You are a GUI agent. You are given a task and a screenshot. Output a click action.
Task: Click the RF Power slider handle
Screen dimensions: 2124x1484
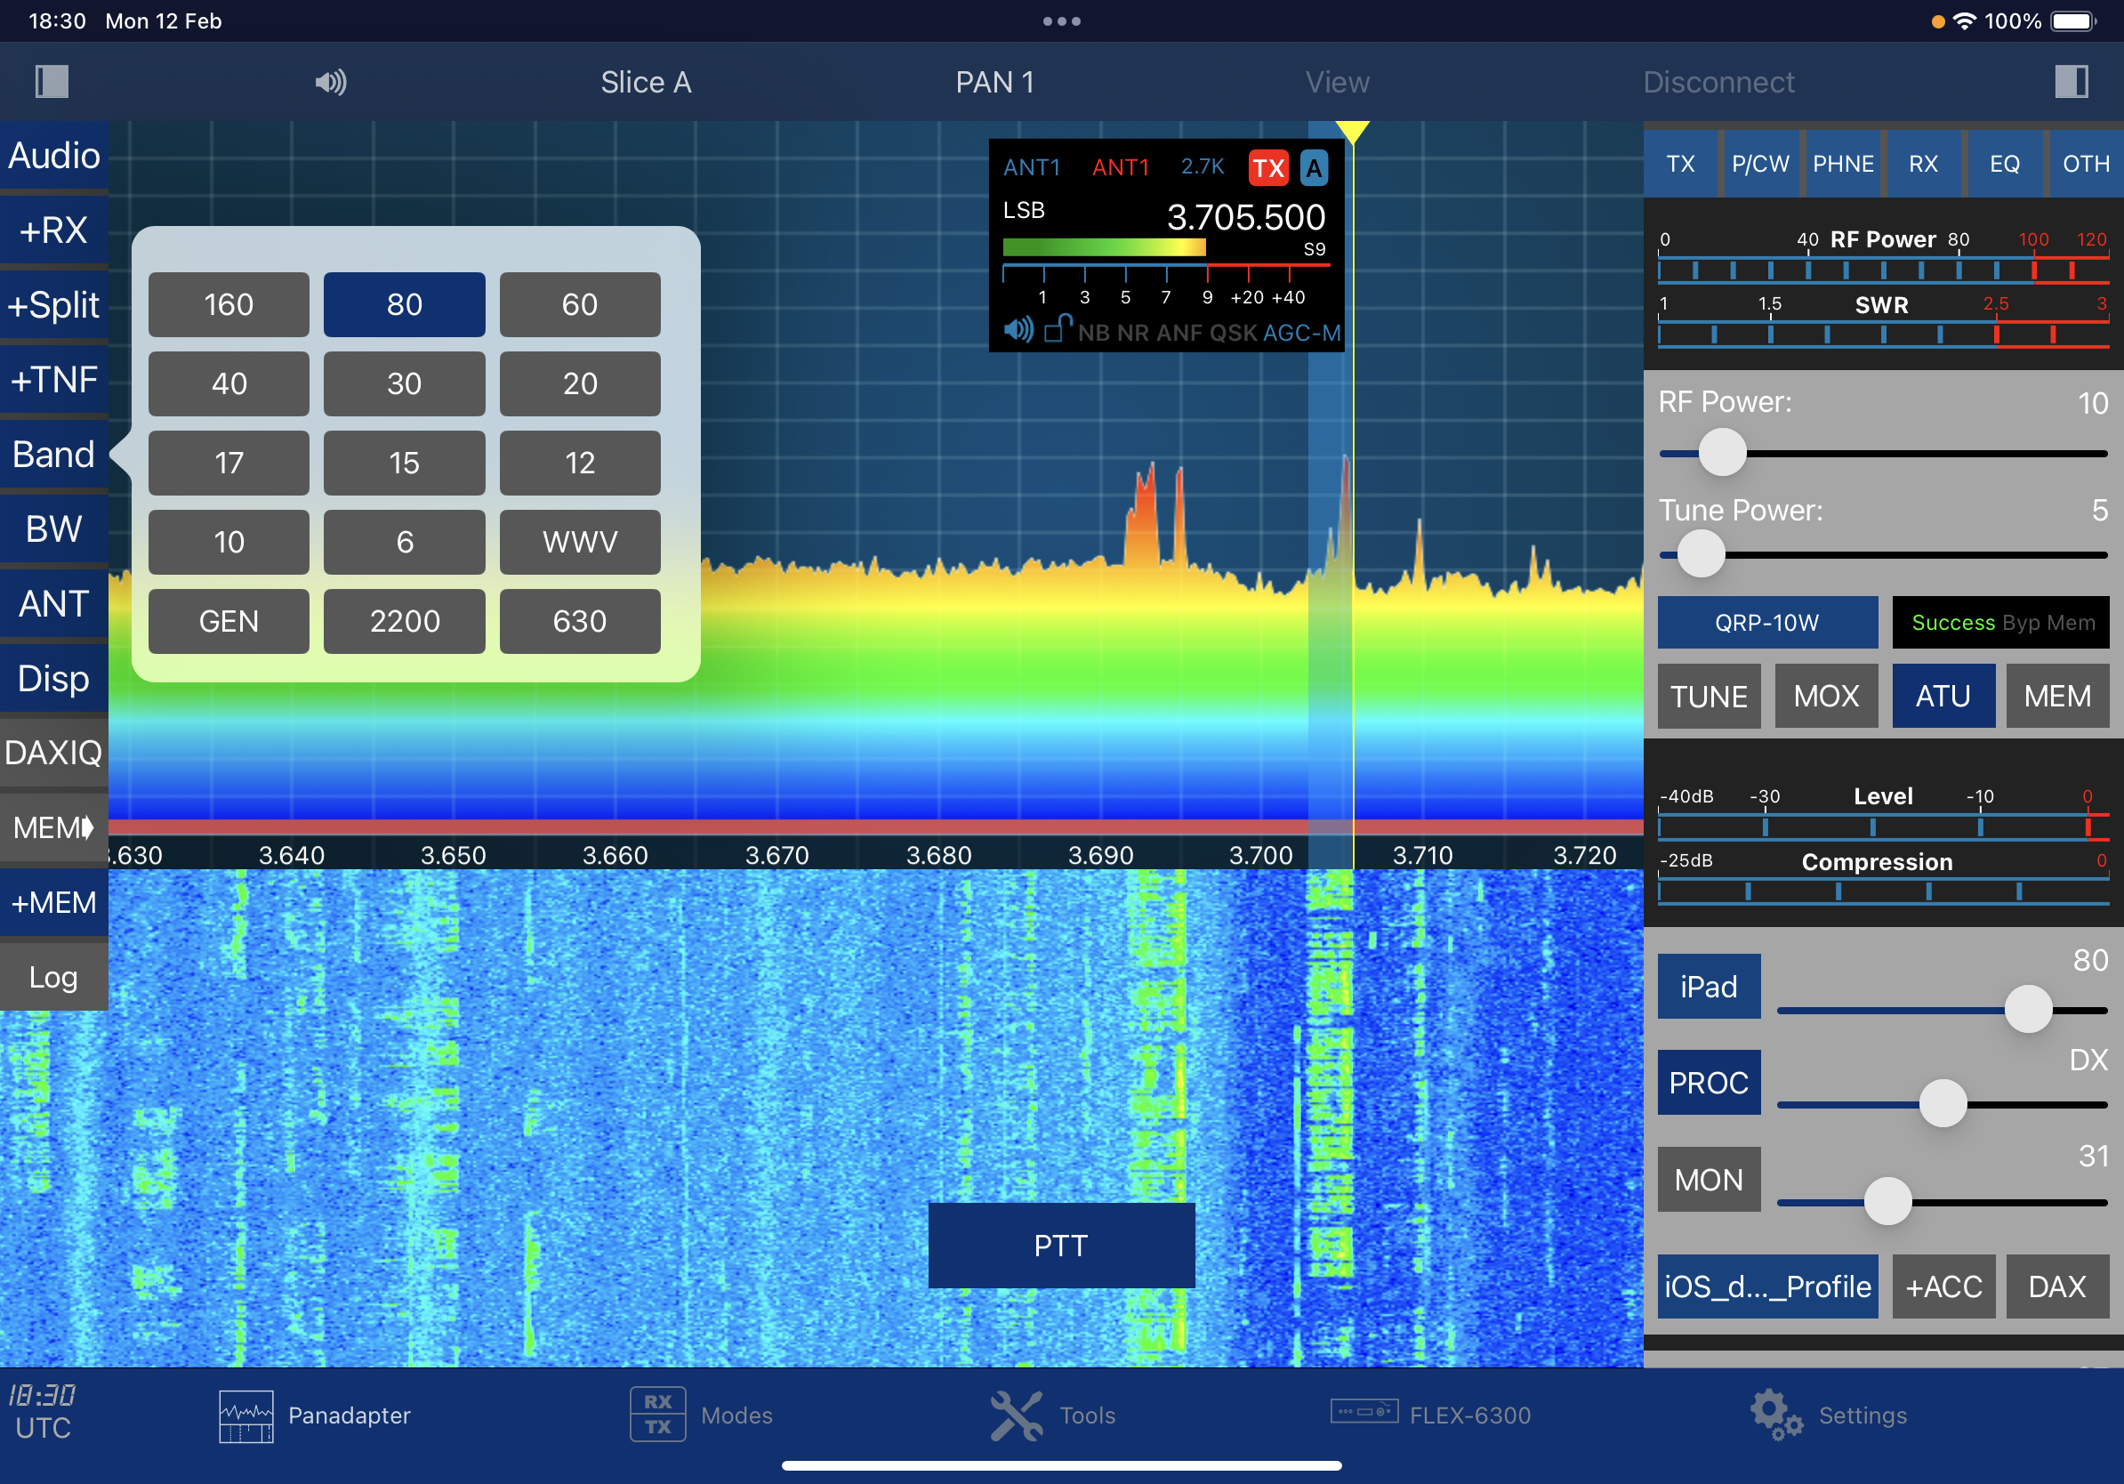coord(1722,454)
